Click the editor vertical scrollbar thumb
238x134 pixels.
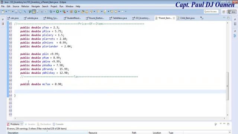(227, 86)
